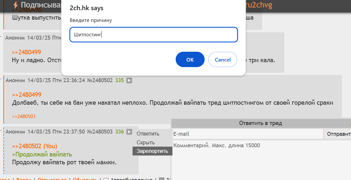The width and height of the screenshot is (351, 180).
Task: Open the post menu arrow on post №2480503
Action: tap(129, 132)
